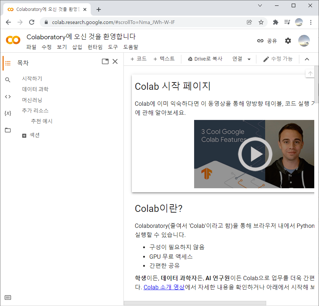Screen dimensions: 319x306
Task: Click Drive로 복사 button
Action: [x=205, y=59]
